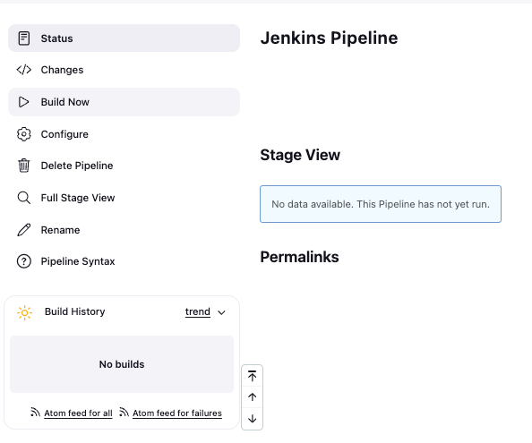
Task: Select Rename in the sidebar
Action: tap(124, 230)
